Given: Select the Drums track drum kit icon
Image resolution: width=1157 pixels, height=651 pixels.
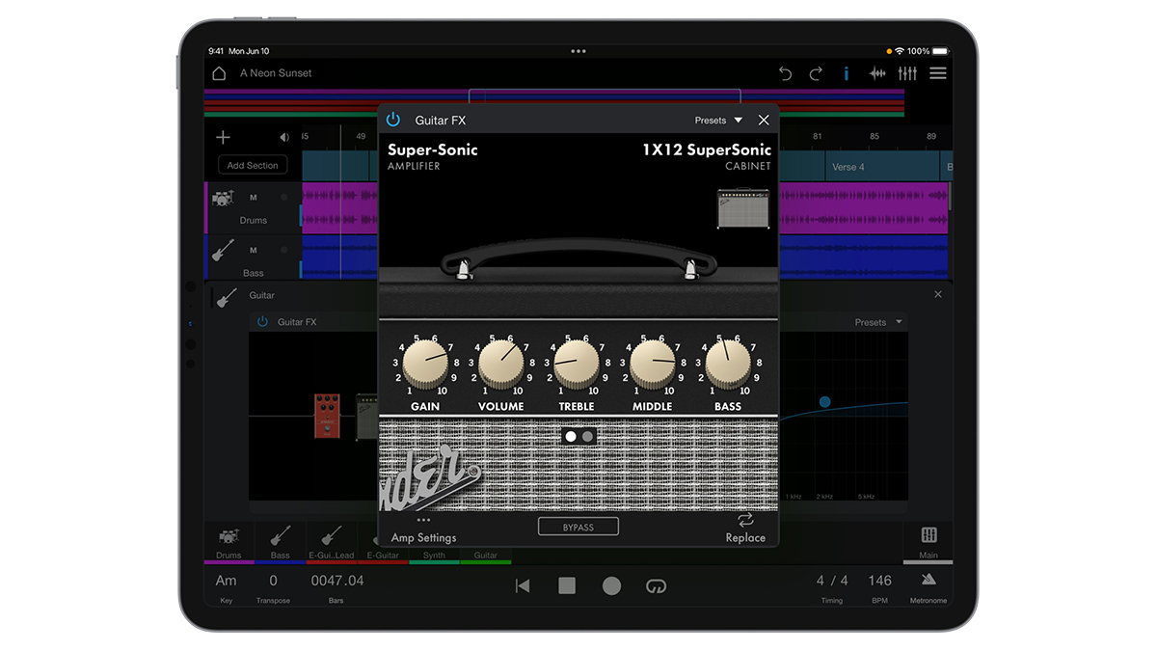Looking at the screenshot, I should pos(223,197).
